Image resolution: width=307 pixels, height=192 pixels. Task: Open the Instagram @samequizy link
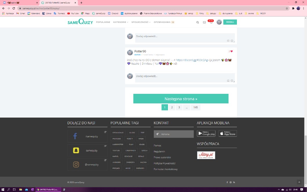(87, 164)
